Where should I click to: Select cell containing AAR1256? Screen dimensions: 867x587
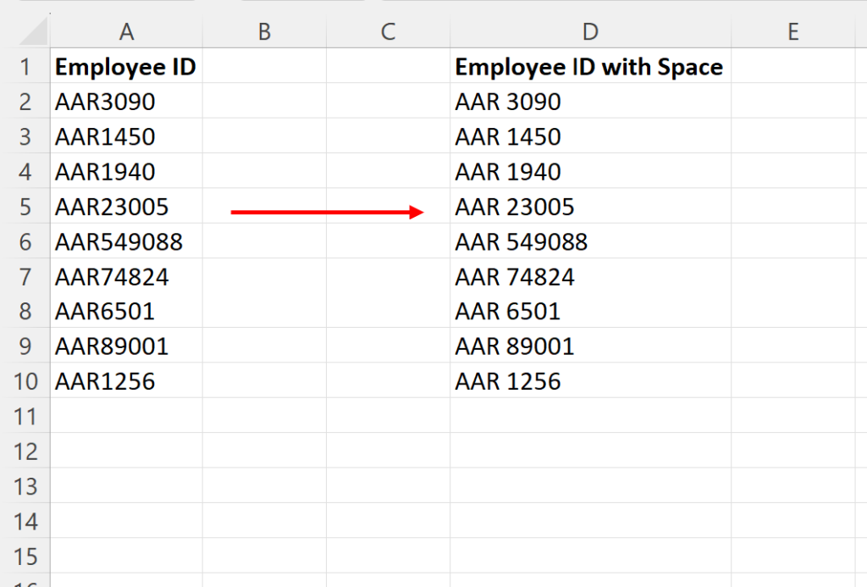127,380
